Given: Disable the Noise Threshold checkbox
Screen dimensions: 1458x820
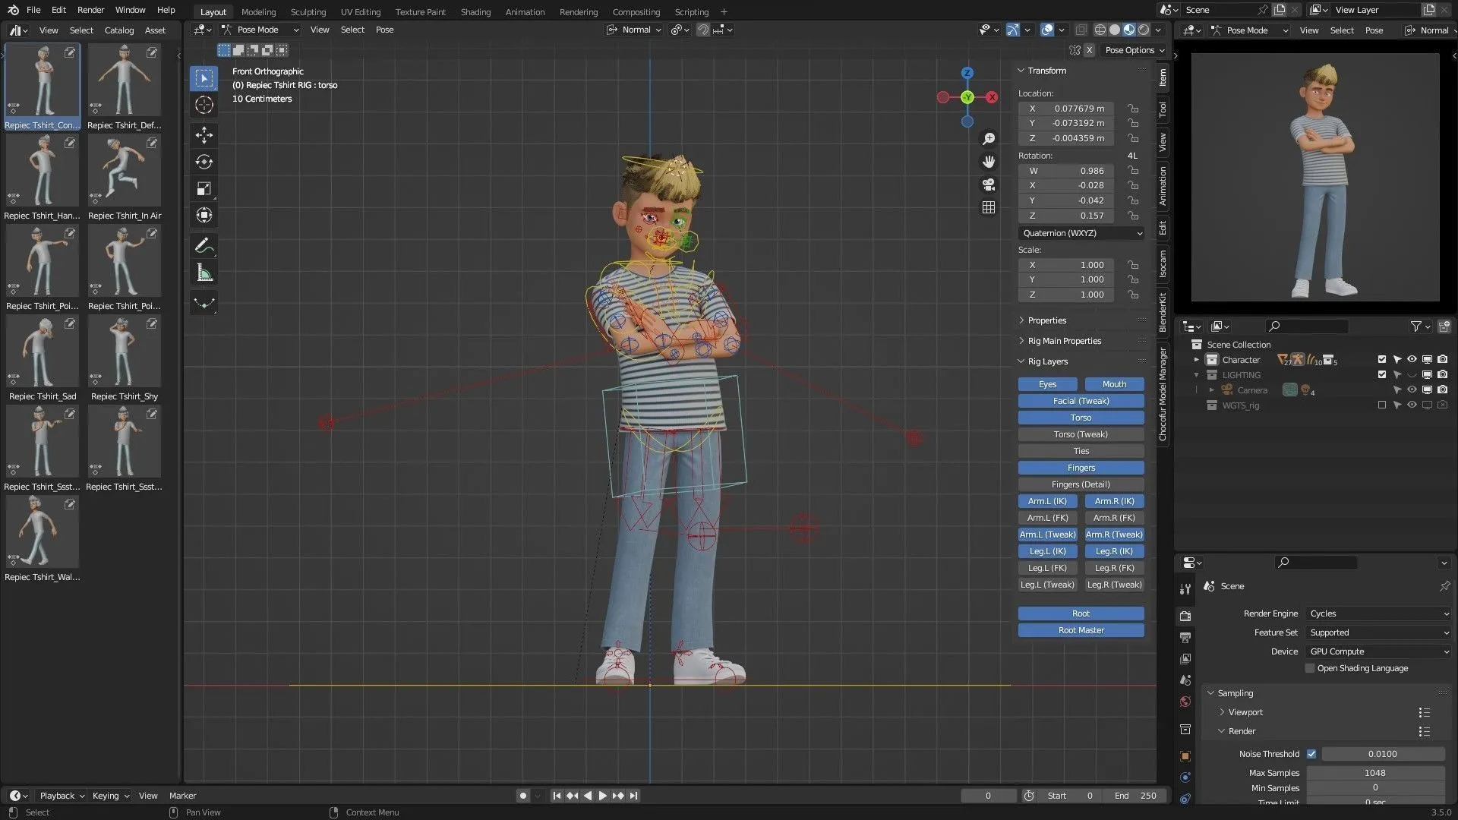Looking at the screenshot, I should [1311, 753].
